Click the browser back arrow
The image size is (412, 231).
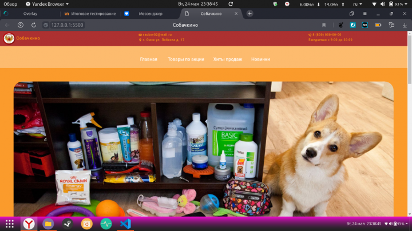tap(7, 25)
